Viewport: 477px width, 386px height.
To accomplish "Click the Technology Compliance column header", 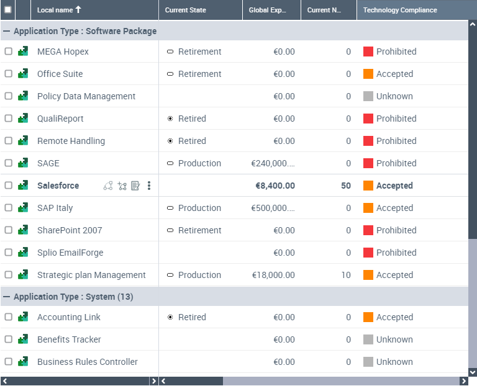I will point(400,10).
